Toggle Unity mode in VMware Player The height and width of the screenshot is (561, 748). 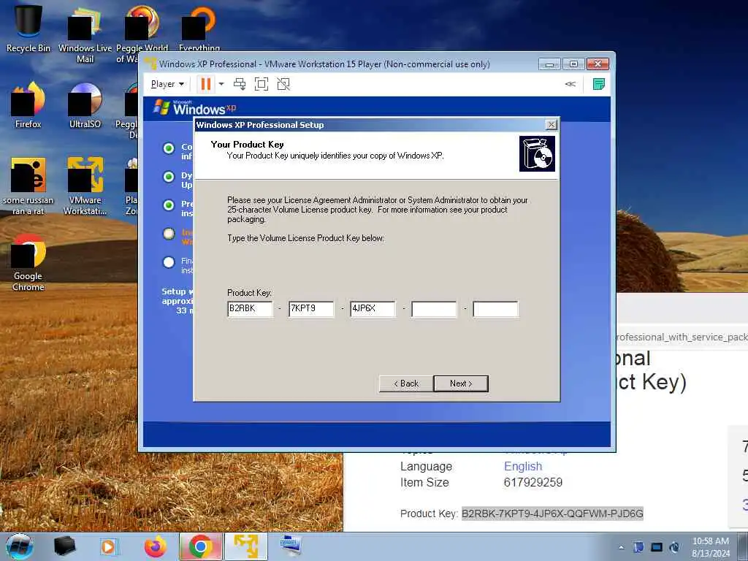pos(283,85)
